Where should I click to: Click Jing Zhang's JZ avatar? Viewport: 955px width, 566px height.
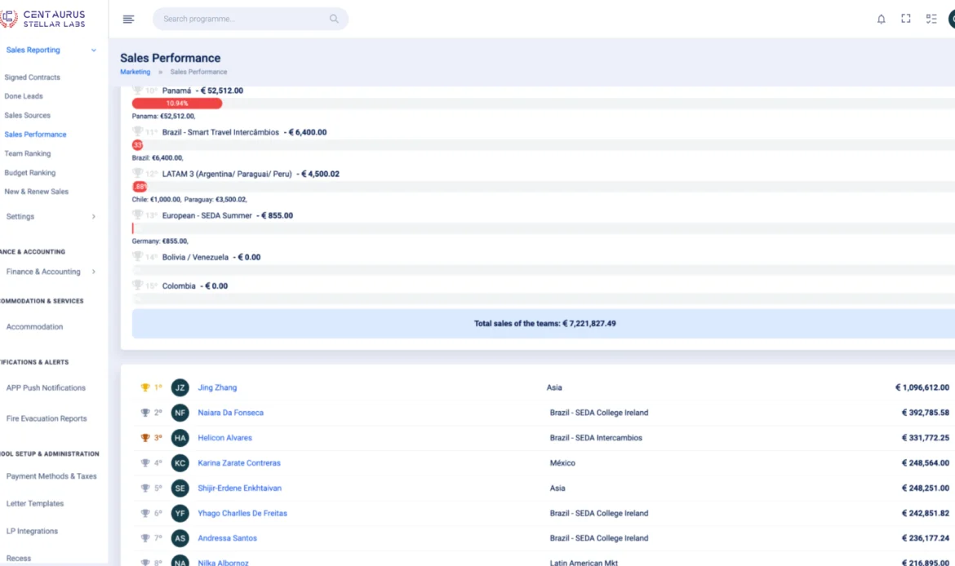coord(179,387)
